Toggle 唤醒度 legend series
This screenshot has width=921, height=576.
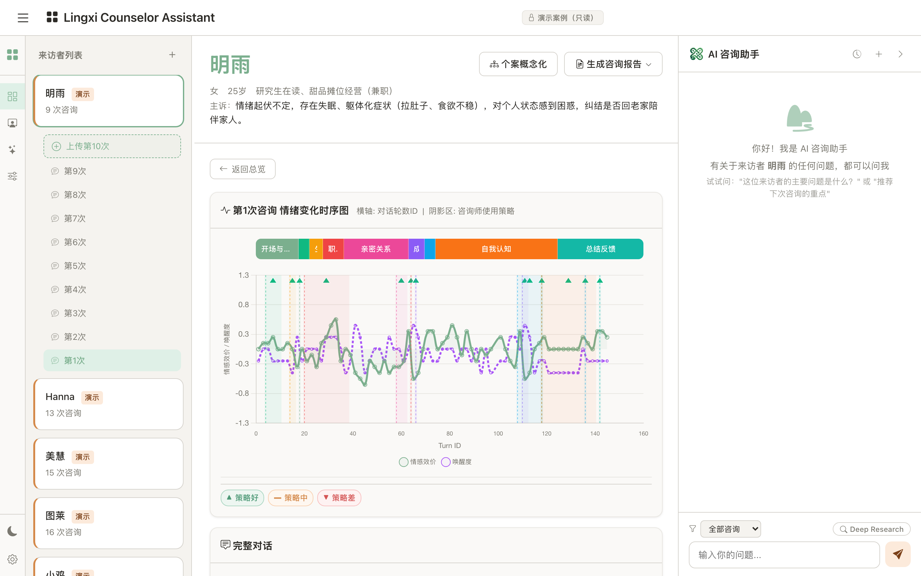point(456,462)
